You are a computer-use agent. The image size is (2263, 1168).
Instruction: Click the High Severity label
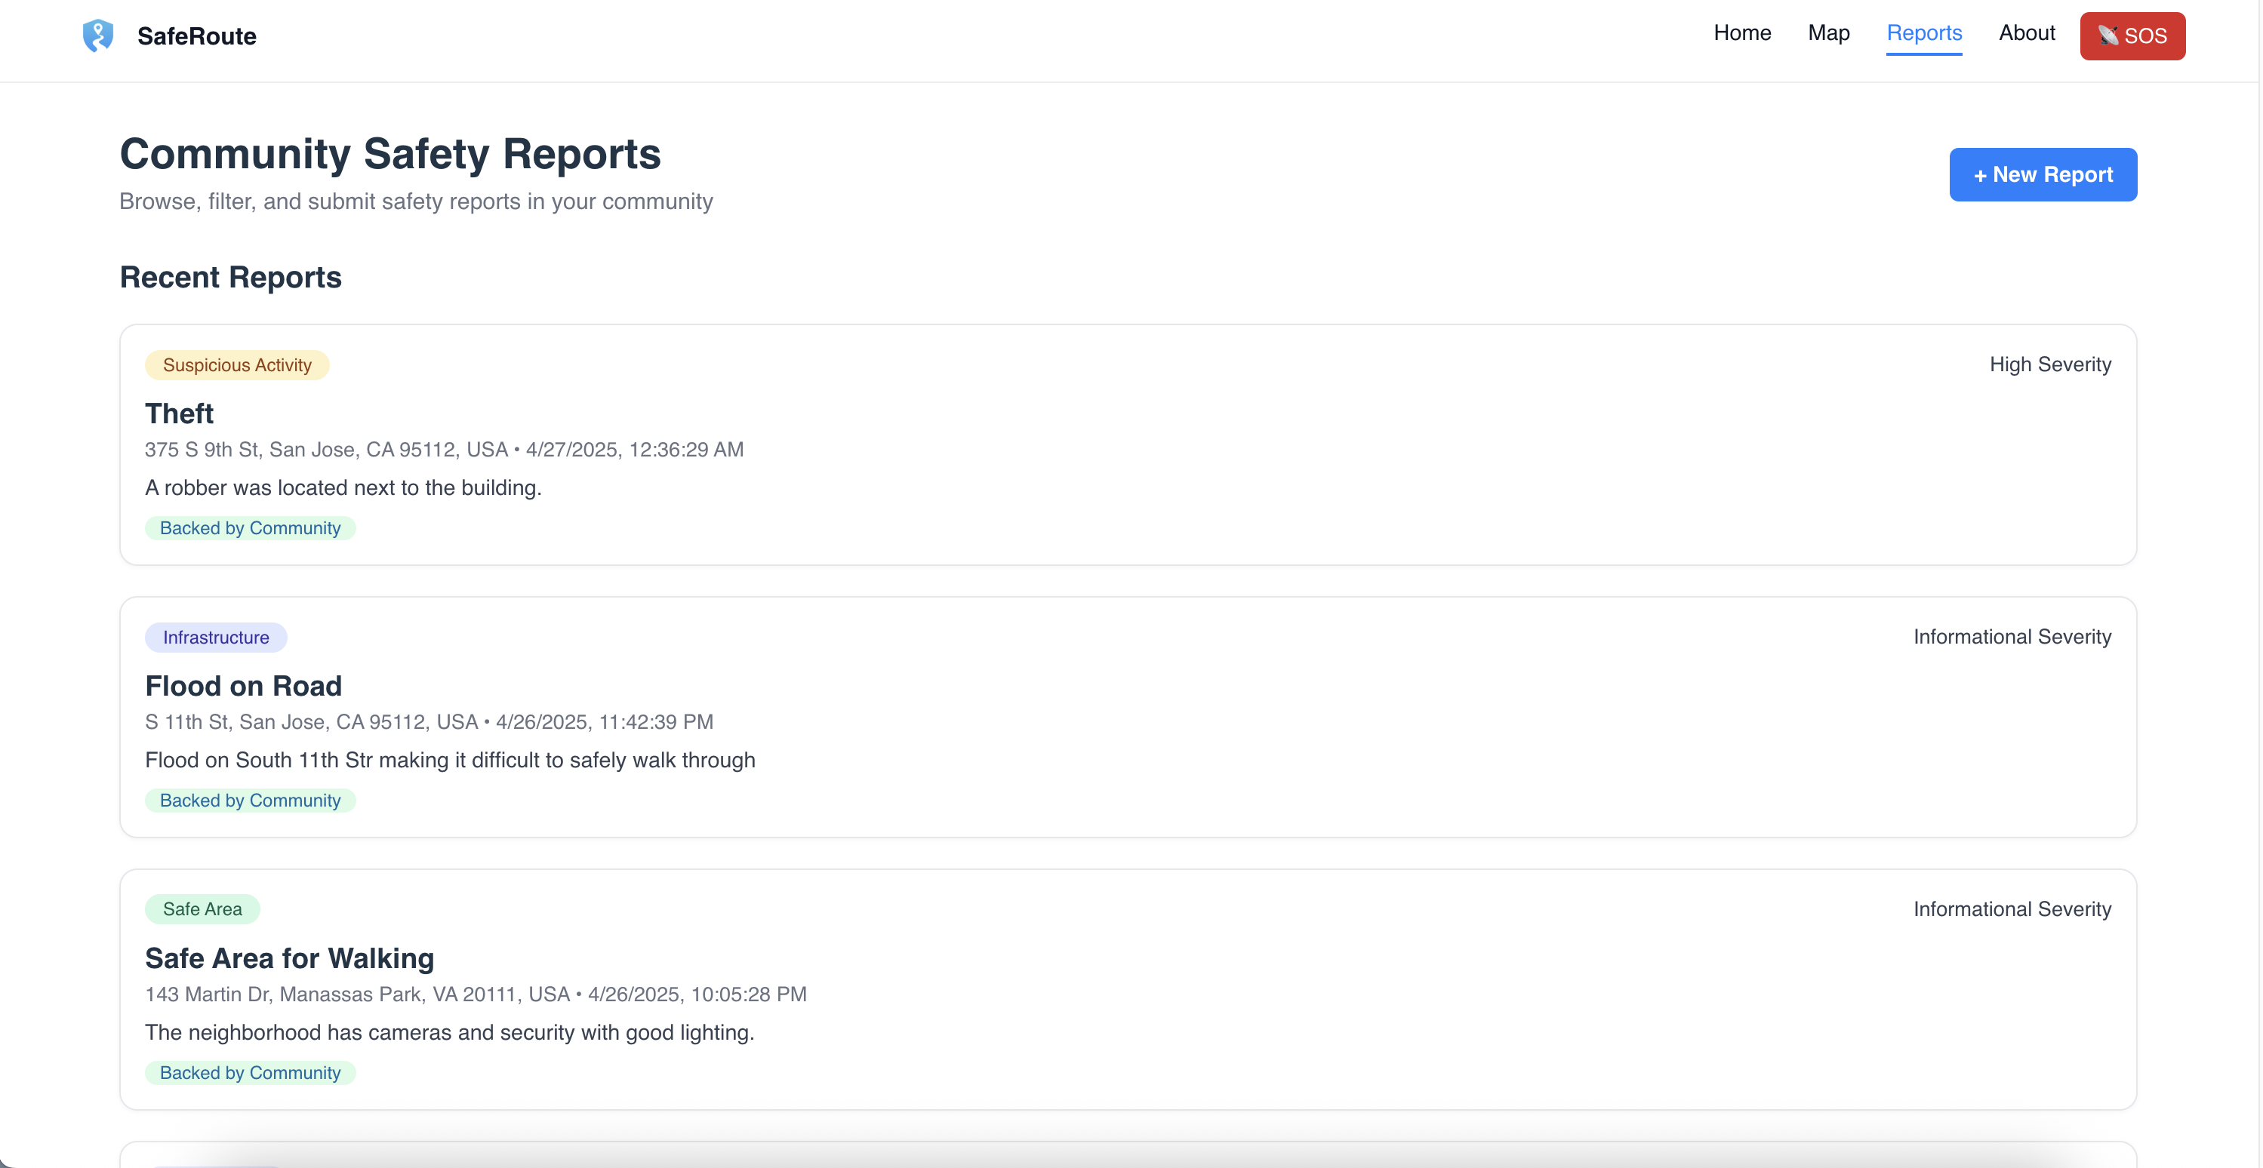pyautogui.click(x=2049, y=364)
